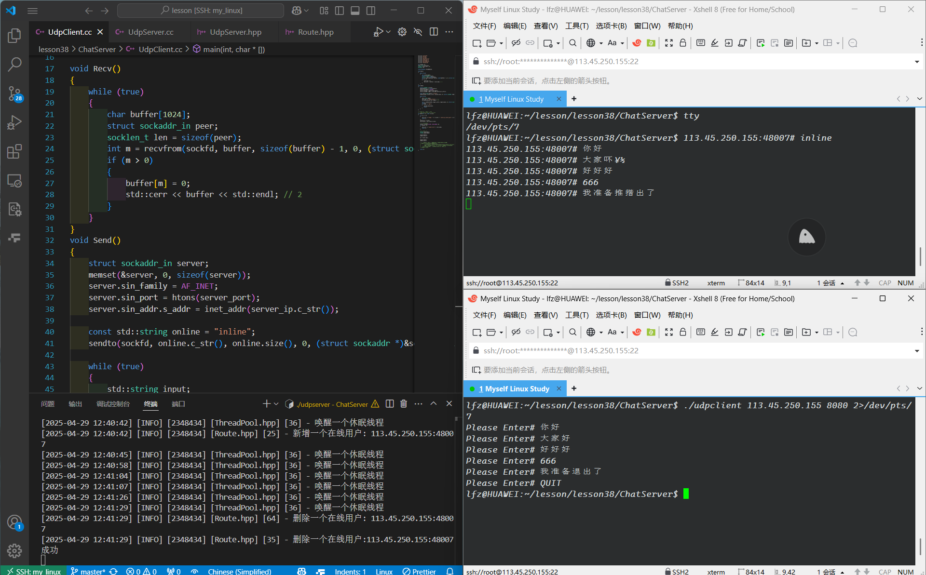Image resolution: width=926 pixels, height=575 pixels.
Task: Open new terminal launch profile dropdown
Action: [276, 404]
